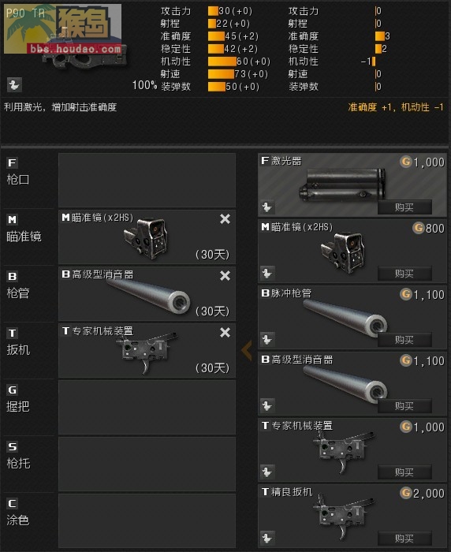Screen dimensions: 451x552
Task: Click the duck icon on the shop 瞄准镜(x2HS) item
Action: (266, 273)
